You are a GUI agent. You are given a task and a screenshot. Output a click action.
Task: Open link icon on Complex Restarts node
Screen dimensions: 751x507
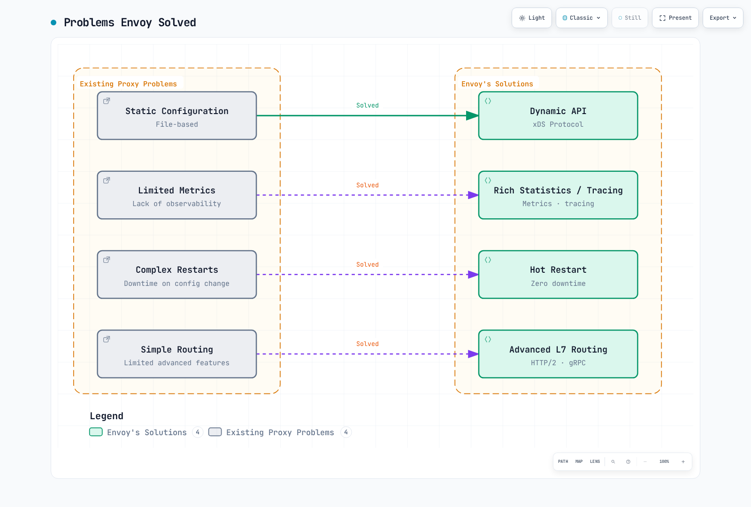coord(107,260)
